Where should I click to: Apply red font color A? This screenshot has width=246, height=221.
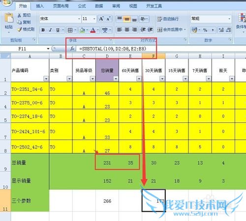93,30
